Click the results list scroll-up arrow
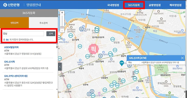187x98 pixels. (57, 45)
